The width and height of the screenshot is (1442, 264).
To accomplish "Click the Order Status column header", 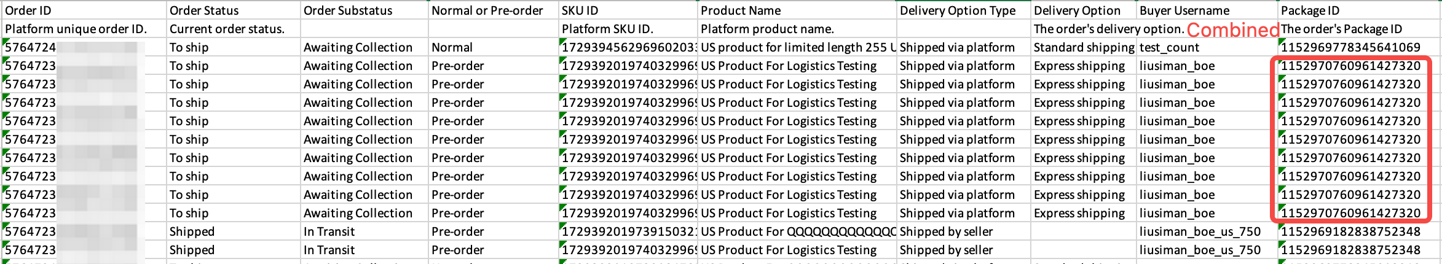I will tap(204, 10).
